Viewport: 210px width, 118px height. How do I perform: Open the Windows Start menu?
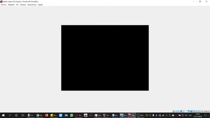pyautogui.click(x=3, y=115)
